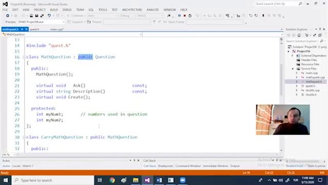
Task: Switch to the Breakpoints tab
Action: (166, 166)
